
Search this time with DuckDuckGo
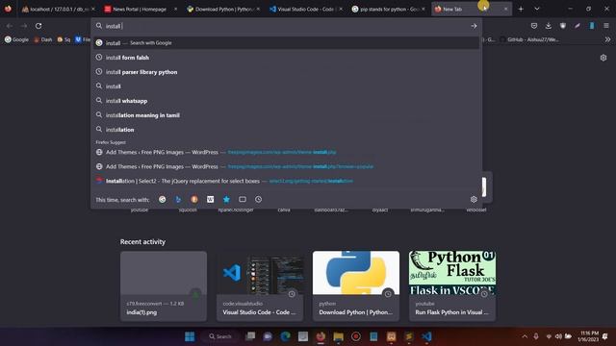click(194, 199)
